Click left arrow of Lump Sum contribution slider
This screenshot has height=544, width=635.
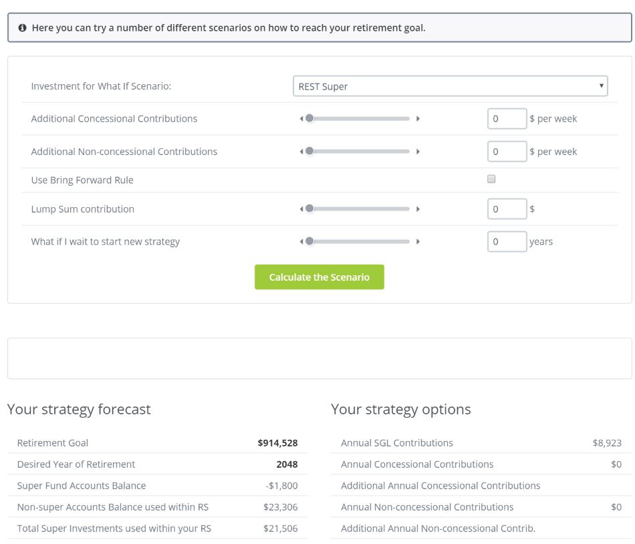[x=301, y=209]
